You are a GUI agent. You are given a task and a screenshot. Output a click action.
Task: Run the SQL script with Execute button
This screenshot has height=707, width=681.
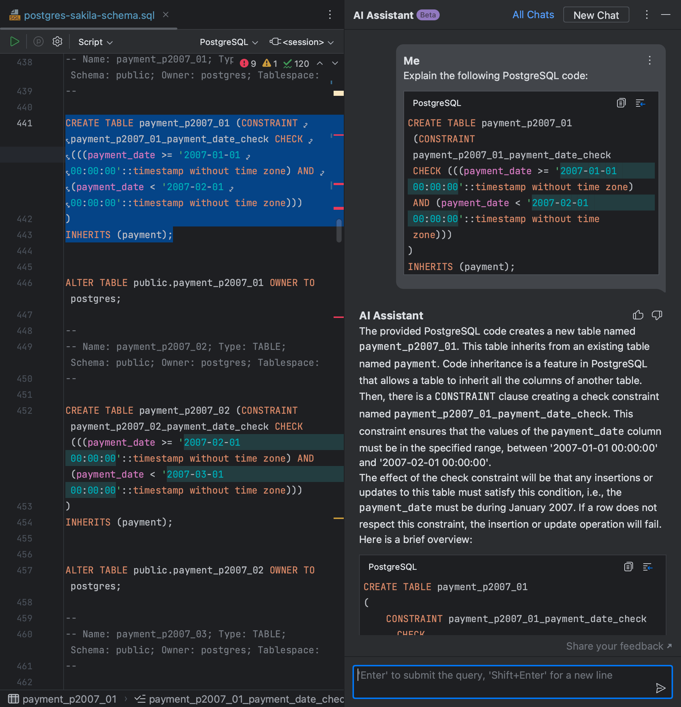pos(15,42)
